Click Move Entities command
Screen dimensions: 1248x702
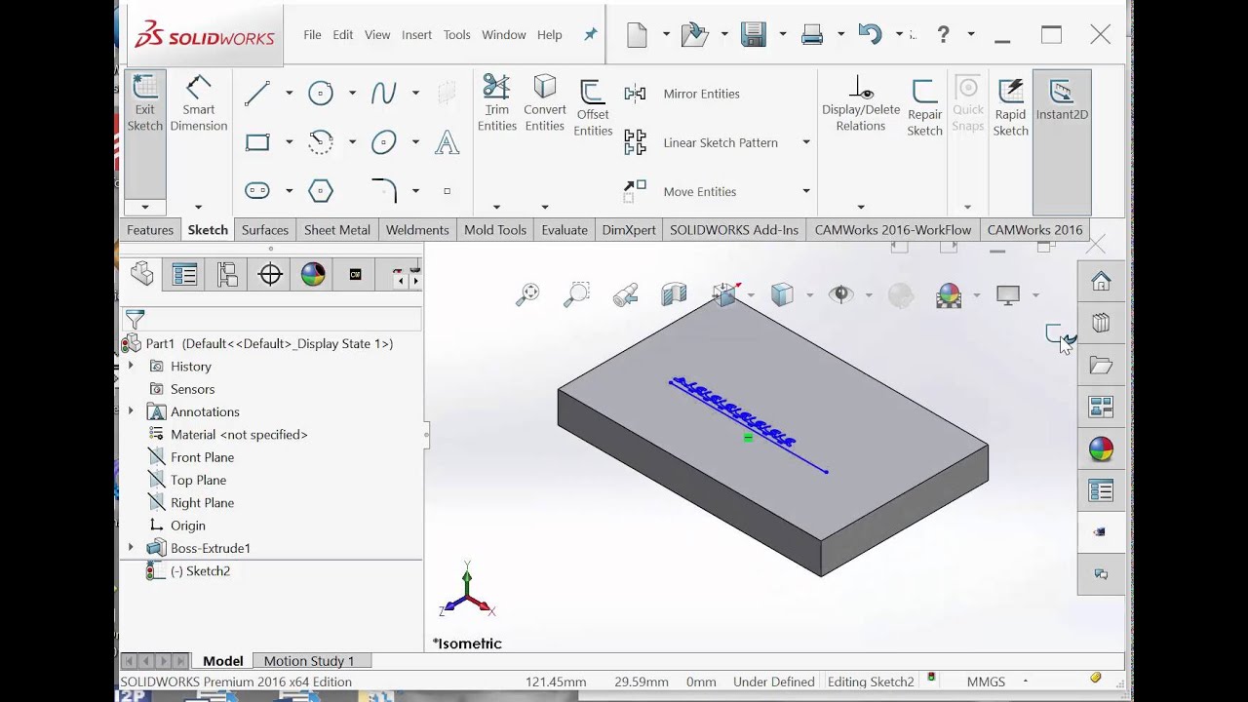681,191
